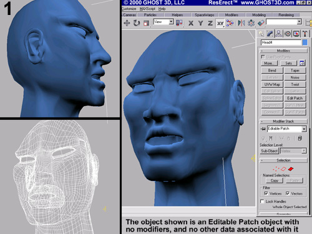Image resolution: width=312 pixels, height=234 pixels.
Task: Click the blue object color swatch
Action: [305, 42]
